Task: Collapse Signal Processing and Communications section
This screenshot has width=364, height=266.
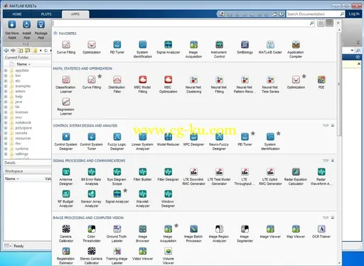Action: (333, 161)
